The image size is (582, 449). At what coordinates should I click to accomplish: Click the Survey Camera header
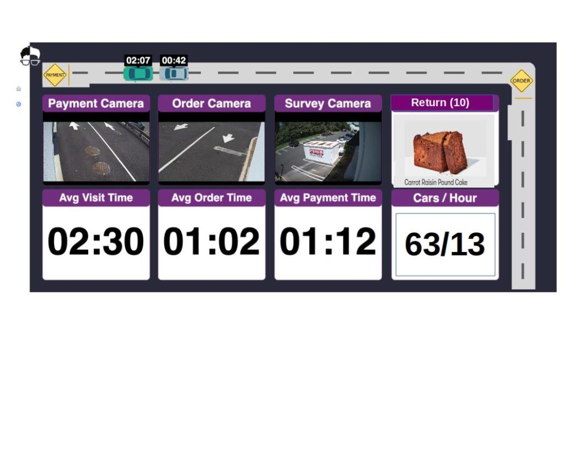click(328, 103)
